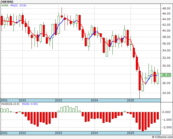Click 2024 on the MACD panel time axis
173x139 pixels.
click(94, 133)
